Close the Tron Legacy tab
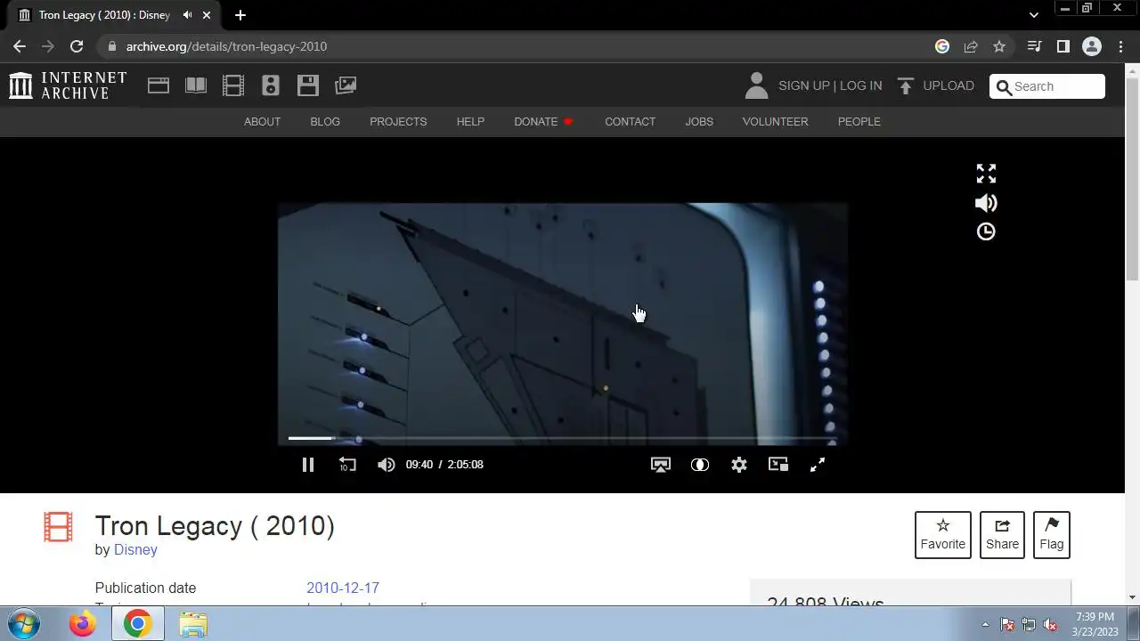Screen dimensions: 1140x641 (207, 15)
